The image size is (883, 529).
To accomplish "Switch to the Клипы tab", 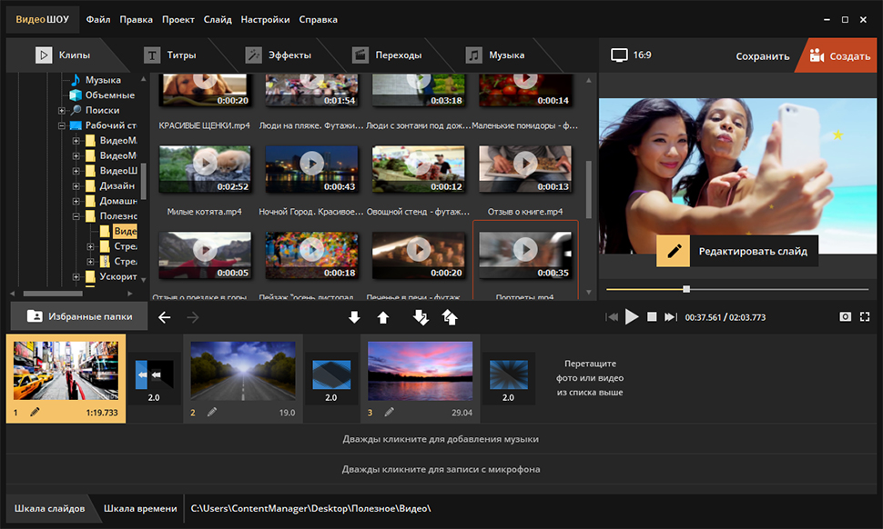I will 63,55.
